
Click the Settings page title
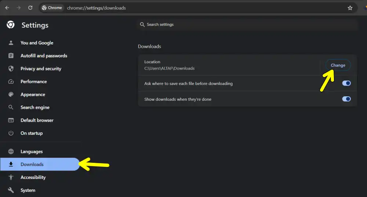(x=35, y=25)
